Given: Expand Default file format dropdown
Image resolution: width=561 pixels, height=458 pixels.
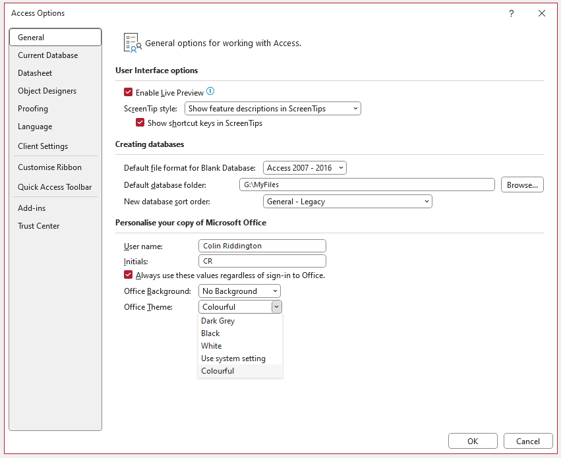Looking at the screenshot, I should (305, 168).
